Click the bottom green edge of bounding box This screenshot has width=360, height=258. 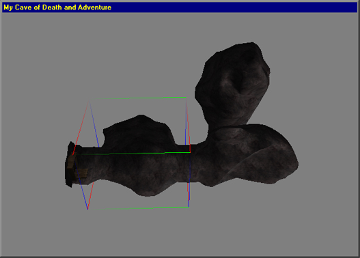pos(138,208)
